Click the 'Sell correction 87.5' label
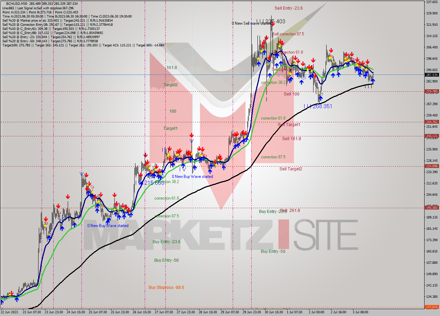Image resolution: width=440 pixels, height=316 pixels. [288, 34]
